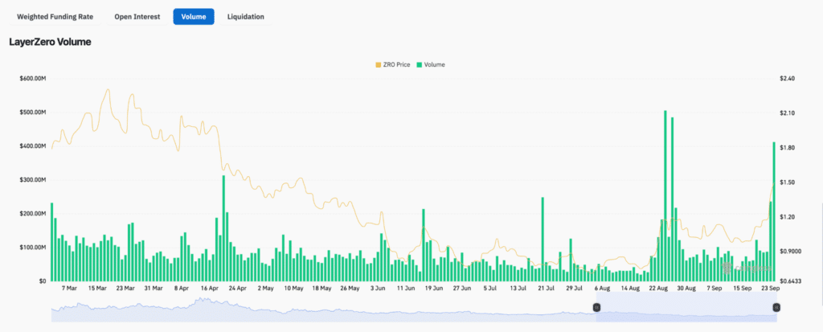Click the LayerZero Volume chart title
823x332 pixels.
tap(51, 42)
